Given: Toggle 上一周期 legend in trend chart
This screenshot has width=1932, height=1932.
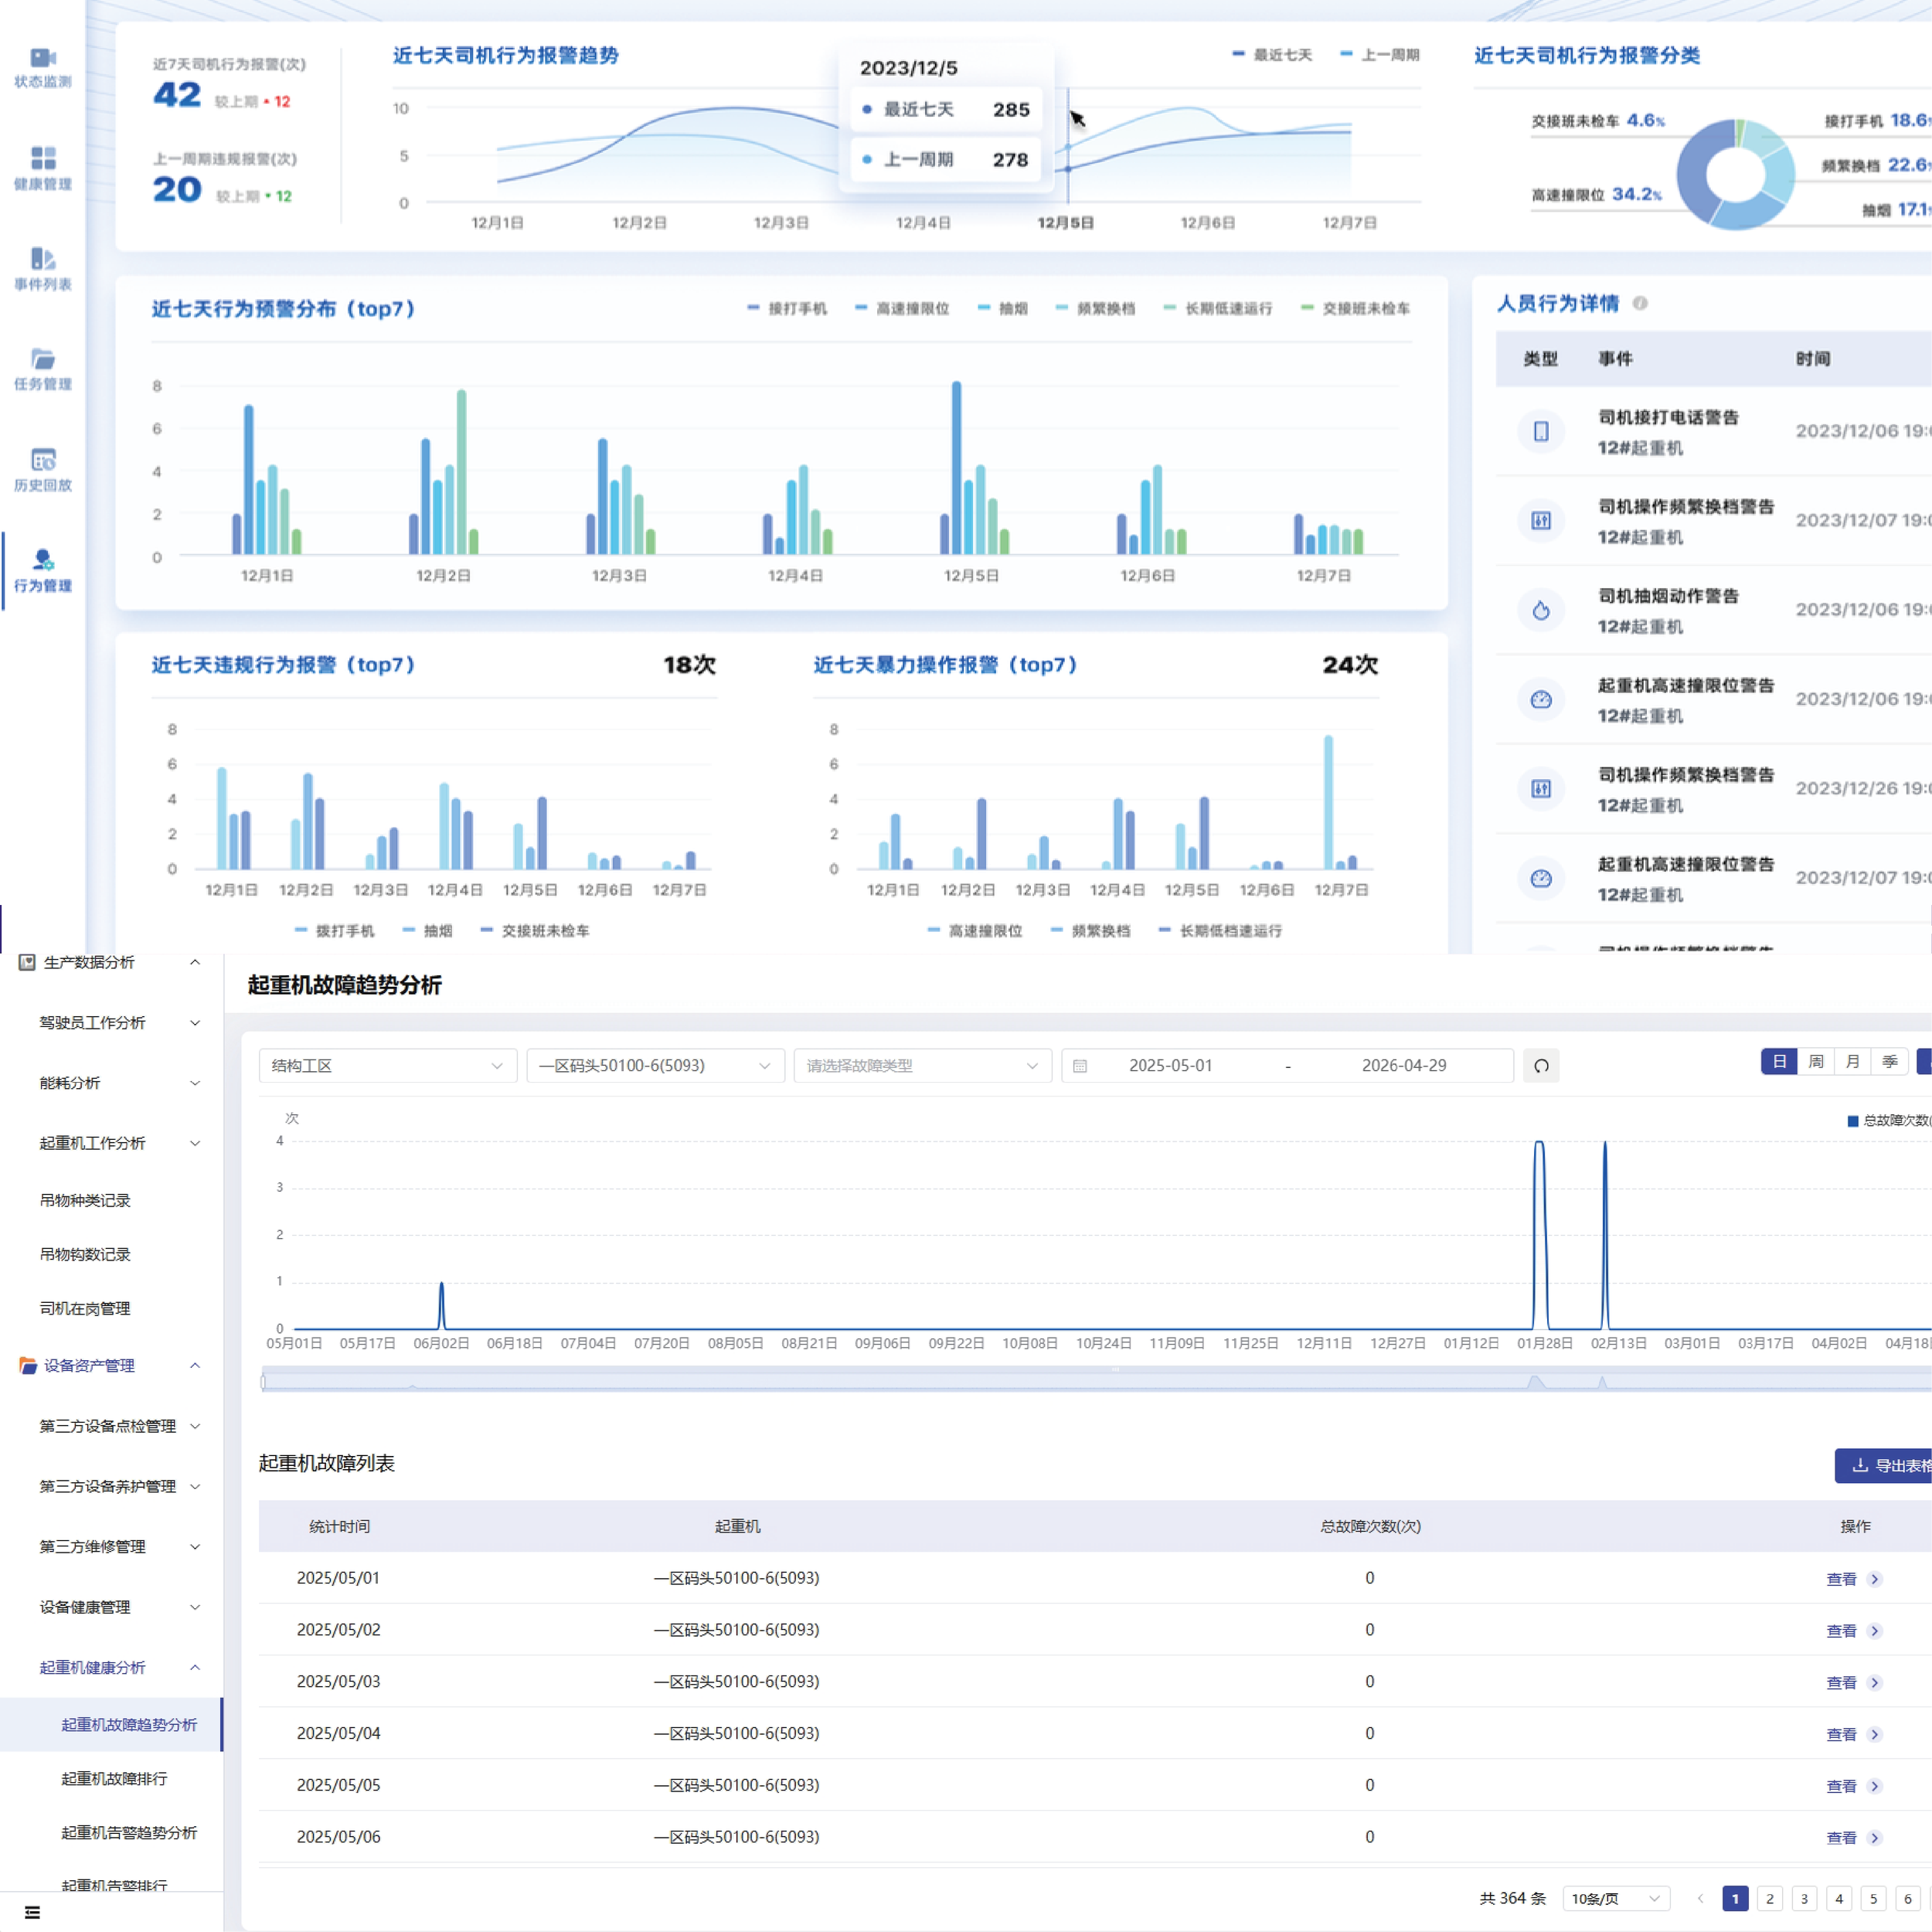Looking at the screenshot, I should pos(1380,55).
